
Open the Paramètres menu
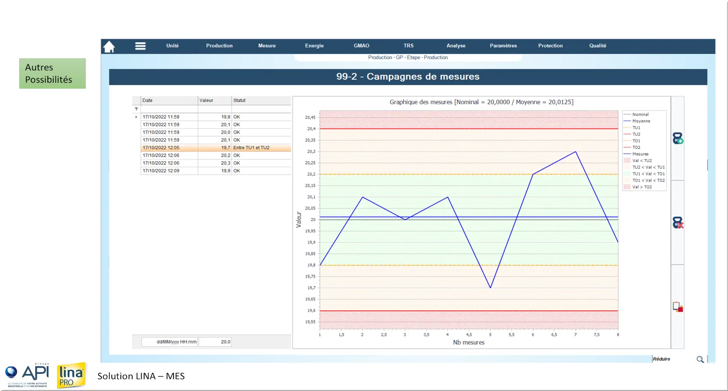(503, 46)
